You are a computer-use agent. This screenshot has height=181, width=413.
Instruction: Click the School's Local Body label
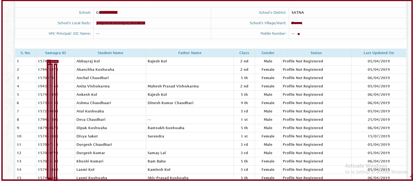pos(74,23)
